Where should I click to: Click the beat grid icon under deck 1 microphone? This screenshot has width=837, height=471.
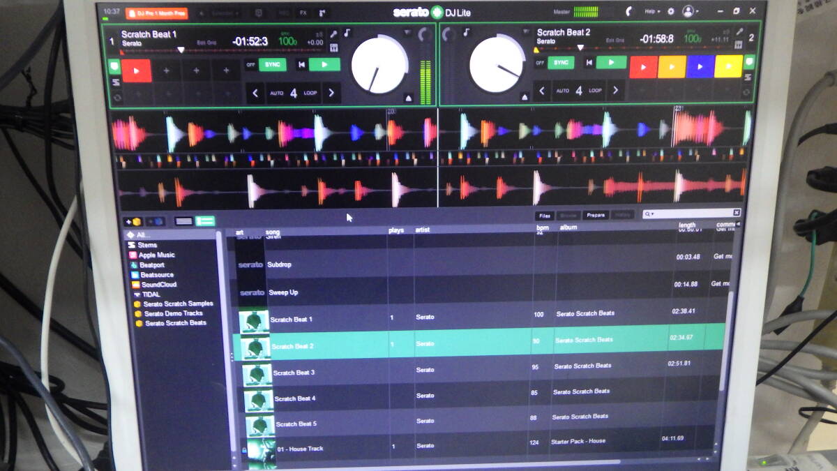point(333,47)
